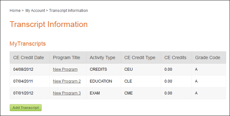Open the New Program 3 link
230x116 pixels.
[67, 93]
